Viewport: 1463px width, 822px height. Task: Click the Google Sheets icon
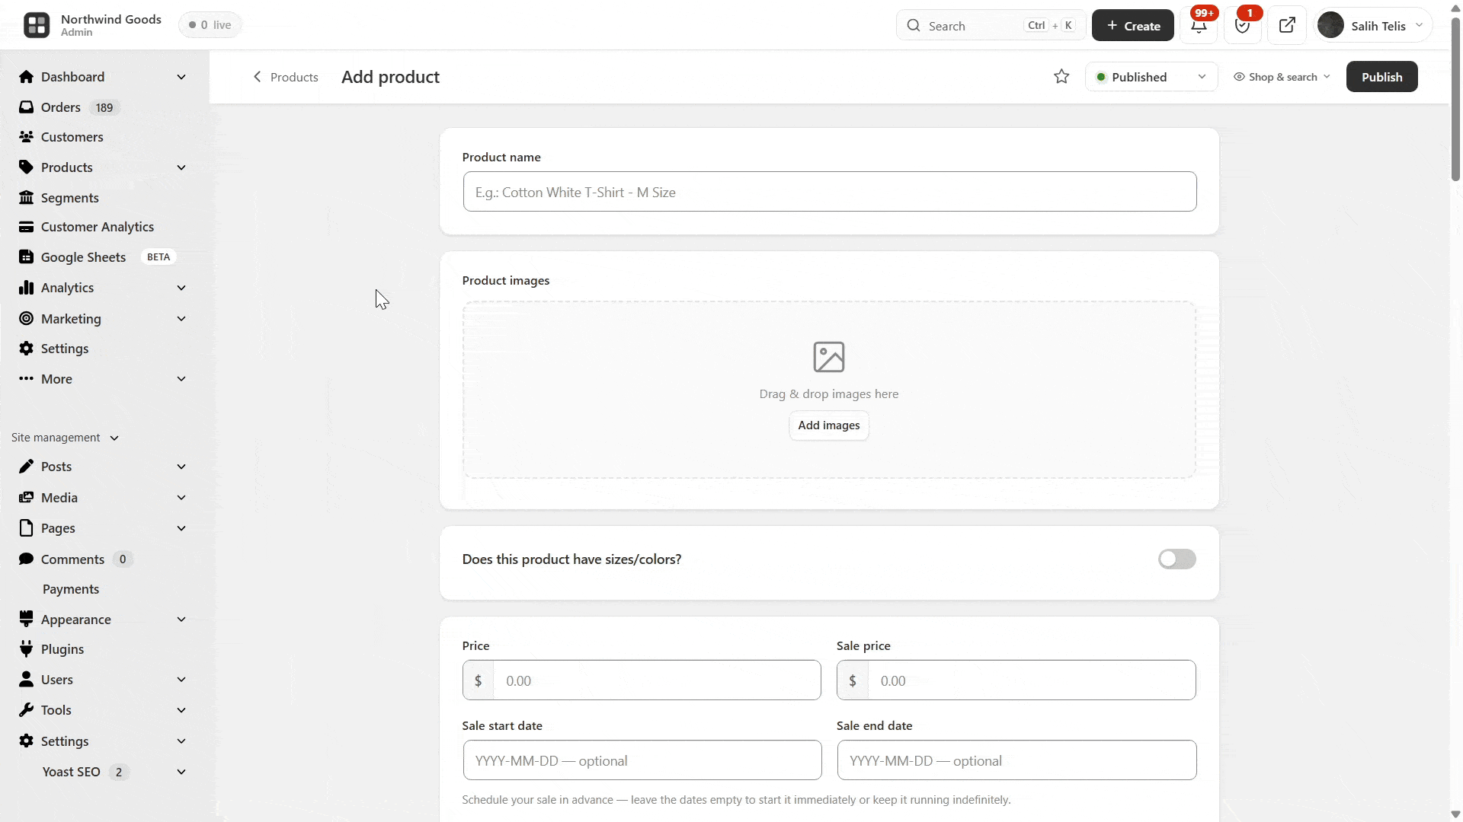26,257
